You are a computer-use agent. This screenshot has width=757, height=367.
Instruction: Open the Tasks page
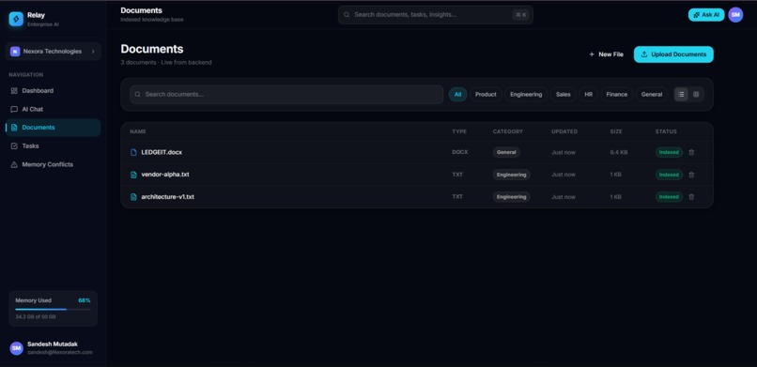pyautogui.click(x=54, y=146)
